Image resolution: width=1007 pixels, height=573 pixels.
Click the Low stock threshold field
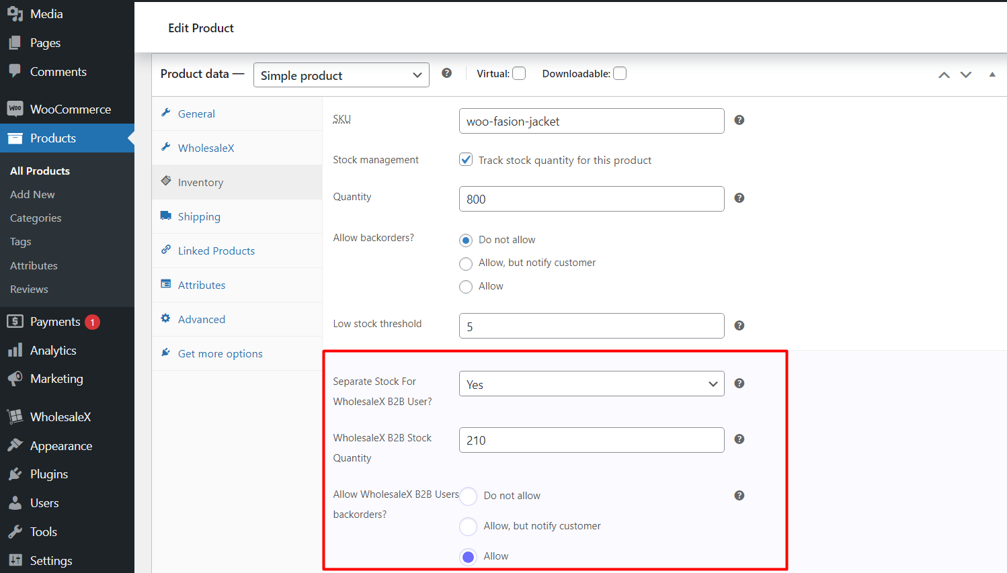pos(592,326)
